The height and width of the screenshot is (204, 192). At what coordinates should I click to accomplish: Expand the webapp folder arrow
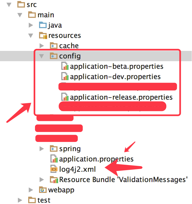click(31, 190)
